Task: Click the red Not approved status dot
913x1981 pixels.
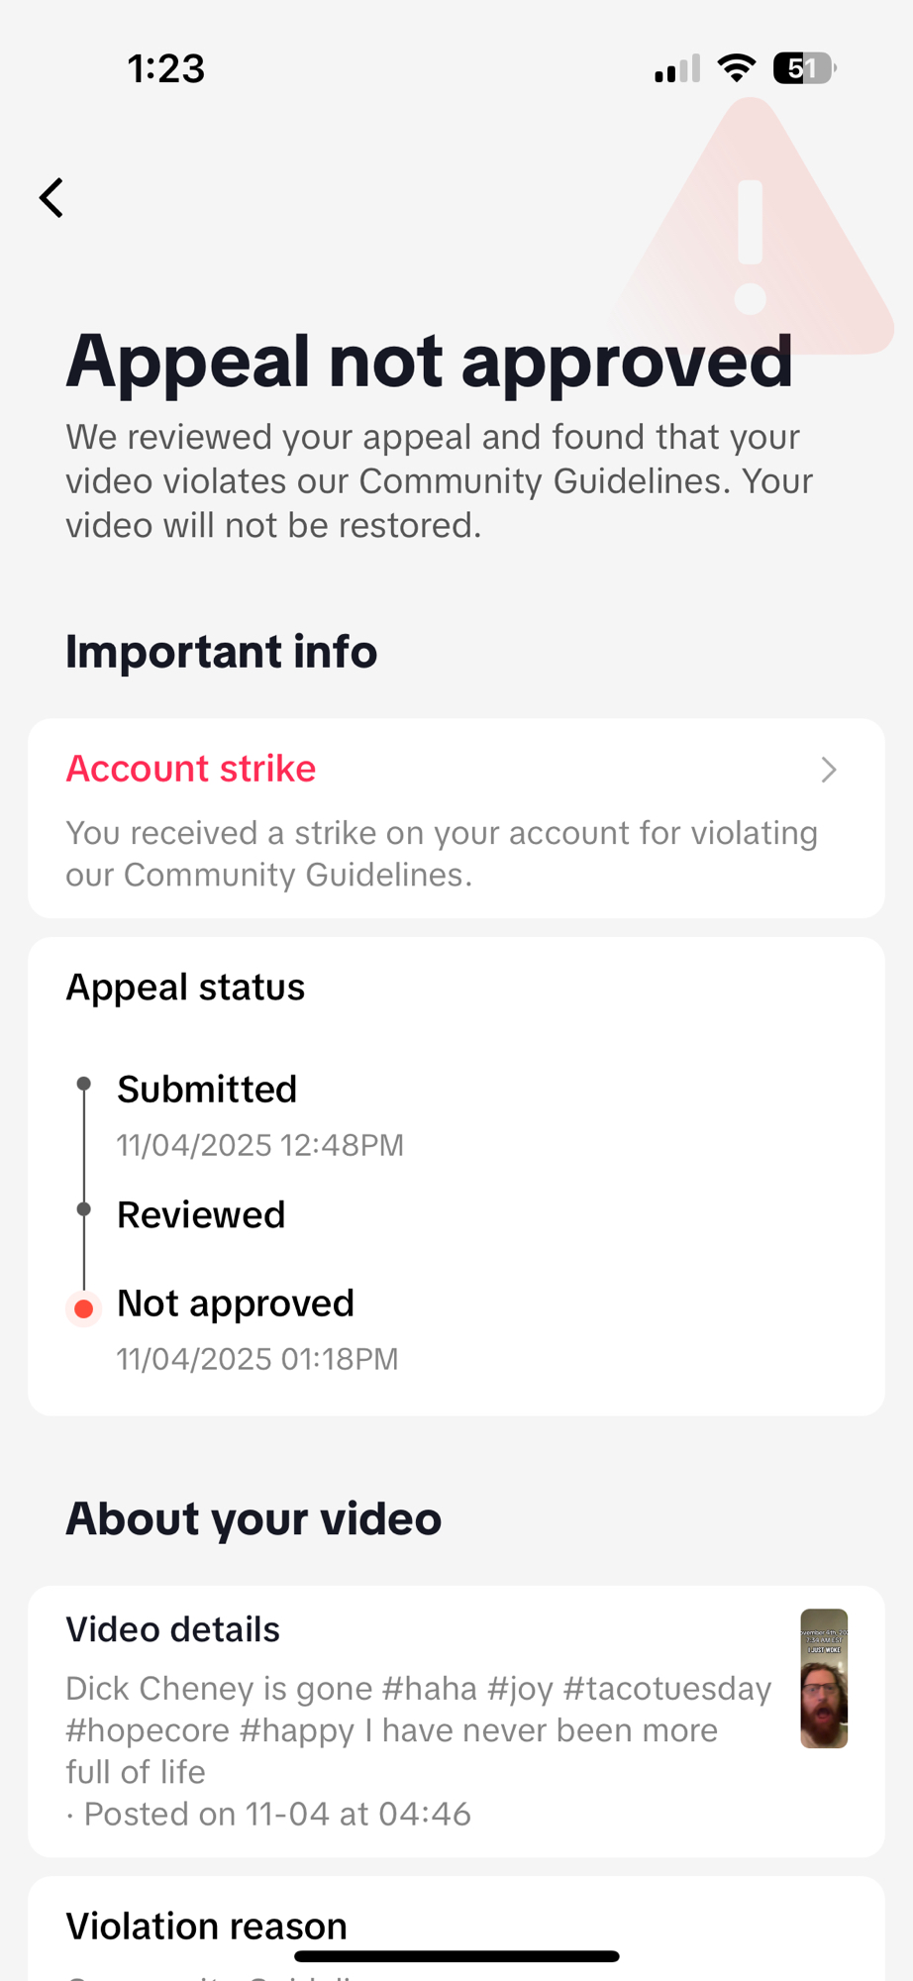Action: 84,1308
